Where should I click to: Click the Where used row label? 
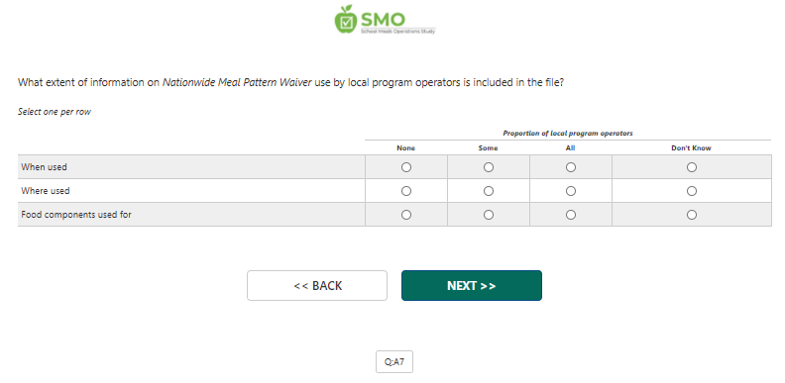(x=46, y=190)
